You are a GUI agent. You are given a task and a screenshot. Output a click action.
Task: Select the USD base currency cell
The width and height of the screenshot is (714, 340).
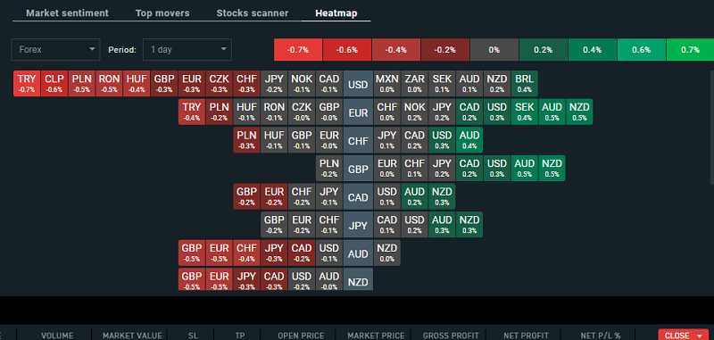tap(358, 84)
